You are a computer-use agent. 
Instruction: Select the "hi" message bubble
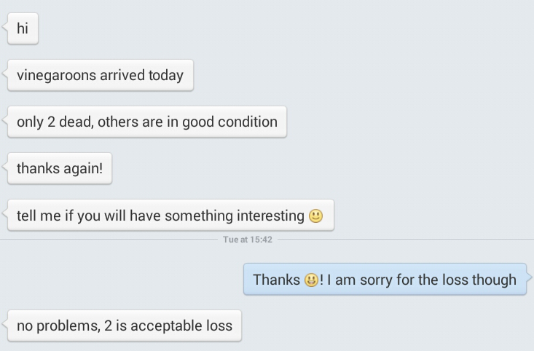(22, 28)
